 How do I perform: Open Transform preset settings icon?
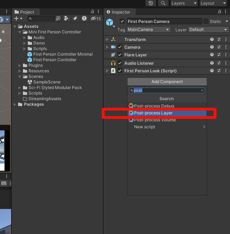219,39
